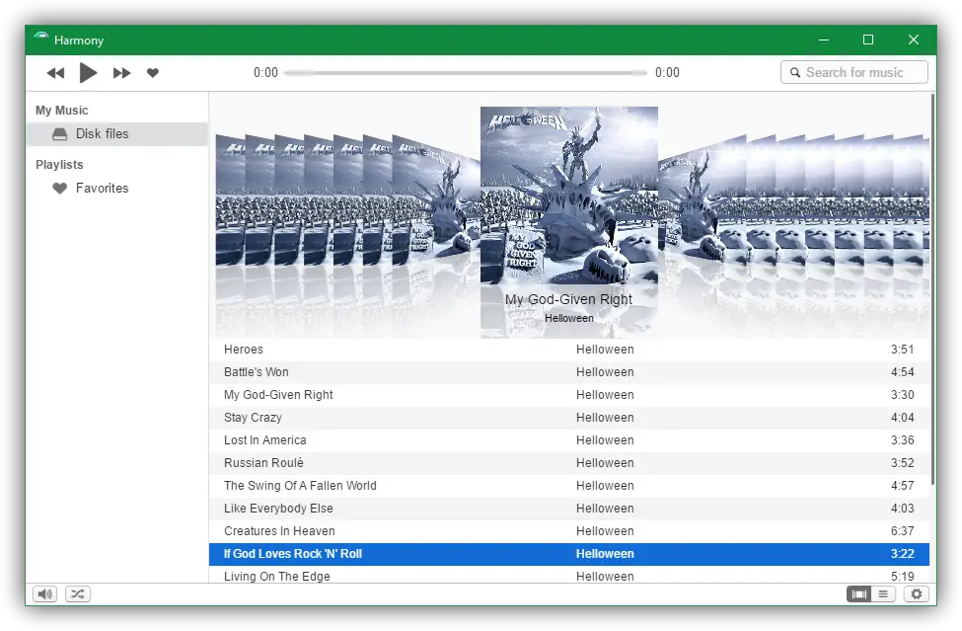The width and height of the screenshot is (962, 631).
Task: Select the song Battle's Won
Action: (x=568, y=372)
